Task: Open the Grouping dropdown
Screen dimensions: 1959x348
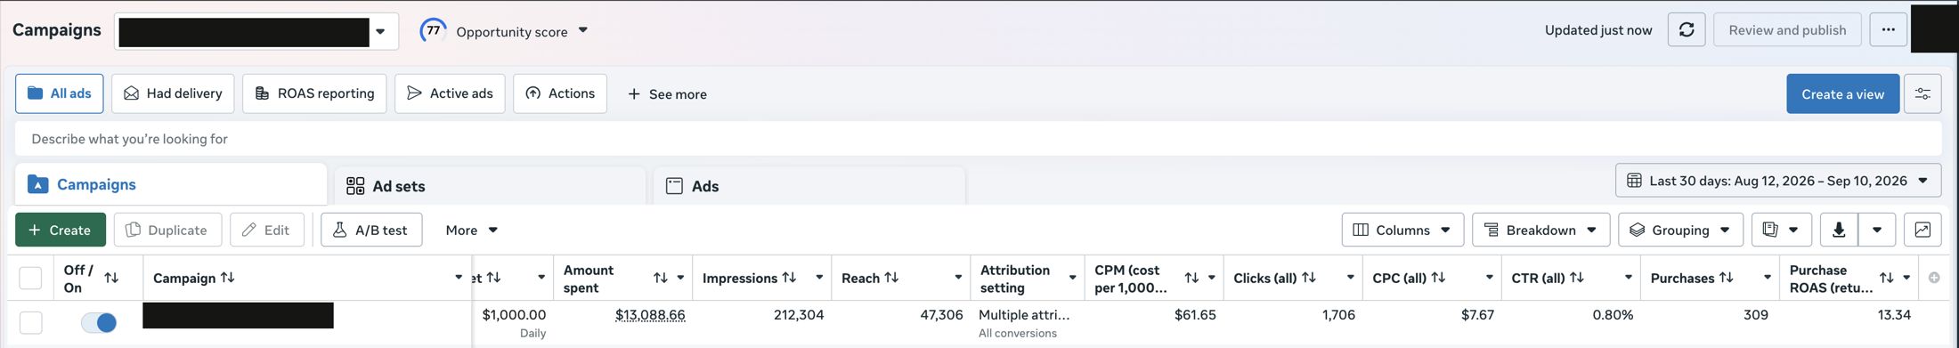Action: click(1680, 230)
